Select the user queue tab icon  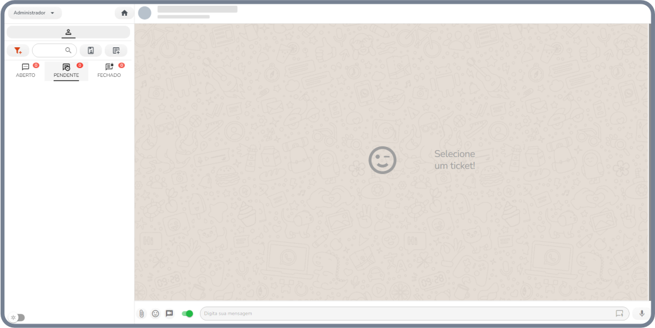(x=68, y=32)
